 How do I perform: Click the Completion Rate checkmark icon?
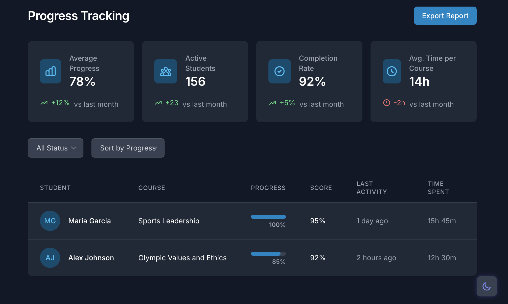point(280,71)
